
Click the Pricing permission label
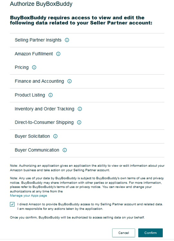pos(22,67)
